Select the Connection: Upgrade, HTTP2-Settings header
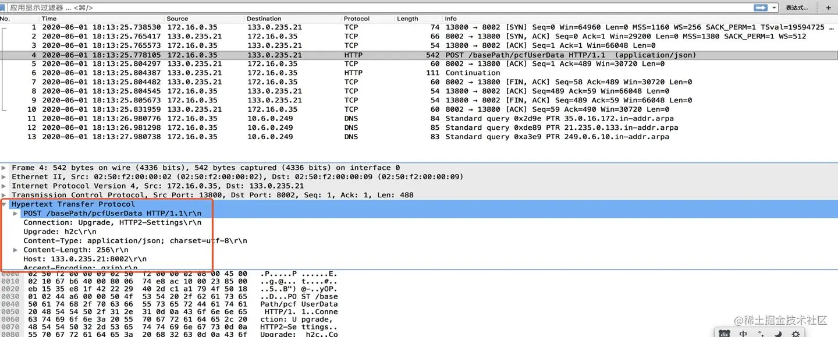838x337 pixels. [112, 222]
